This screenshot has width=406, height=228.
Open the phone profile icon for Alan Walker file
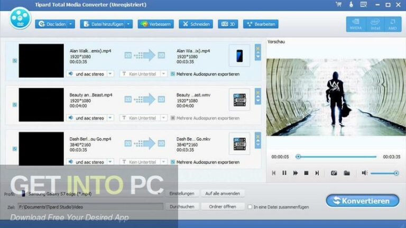(x=239, y=55)
